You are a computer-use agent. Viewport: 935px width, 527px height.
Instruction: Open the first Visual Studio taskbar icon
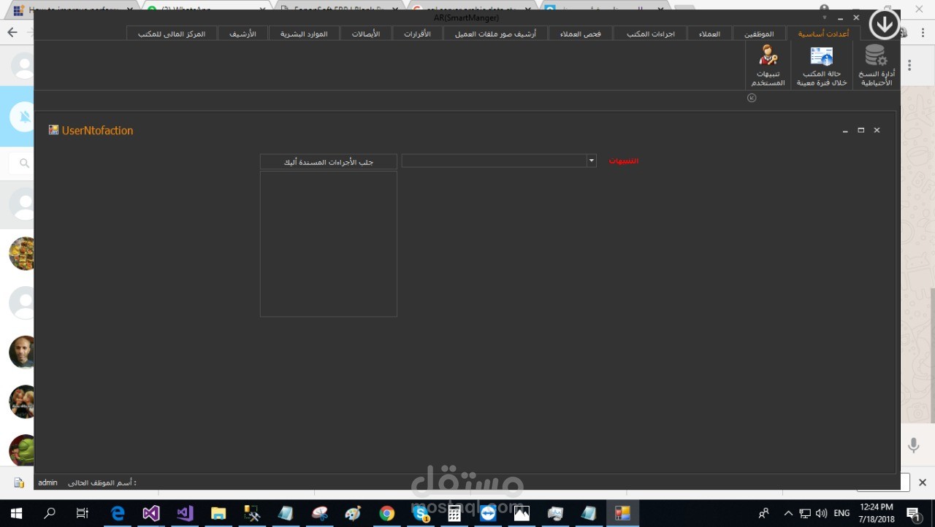(x=151, y=513)
